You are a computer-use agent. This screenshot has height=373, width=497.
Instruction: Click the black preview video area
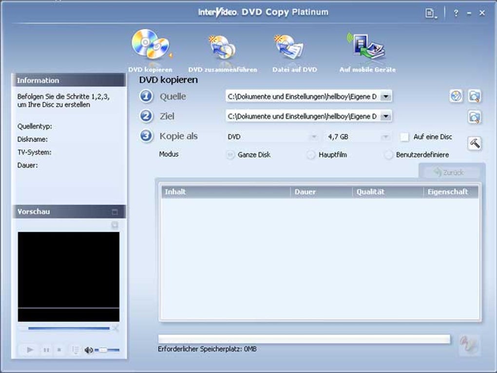[69, 277]
